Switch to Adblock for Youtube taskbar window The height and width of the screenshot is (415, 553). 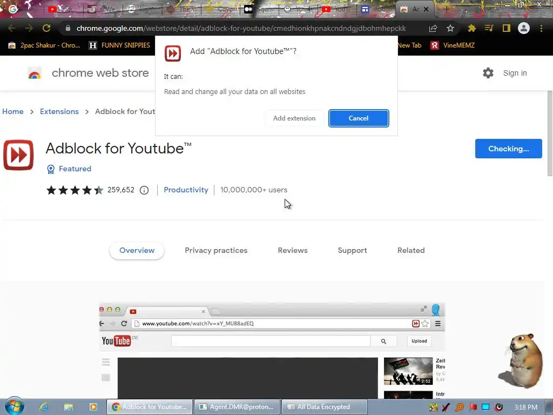pos(150,407)
